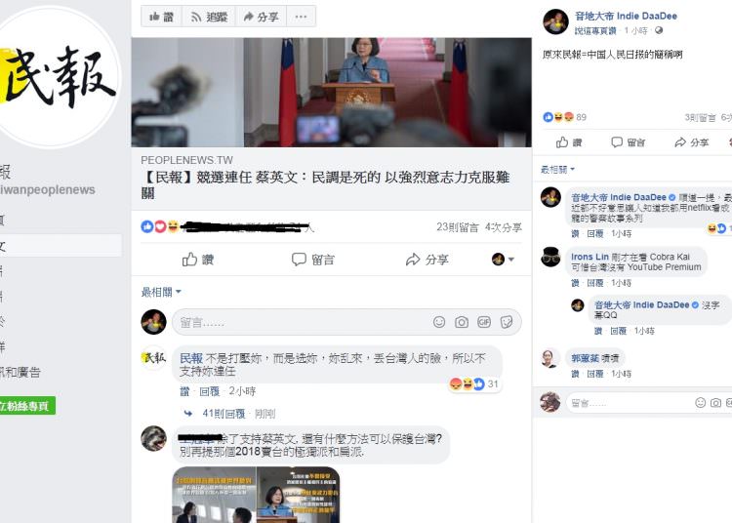732x523 pixels.
Task: Click the three-dots more options button
Action: (302, 17)
